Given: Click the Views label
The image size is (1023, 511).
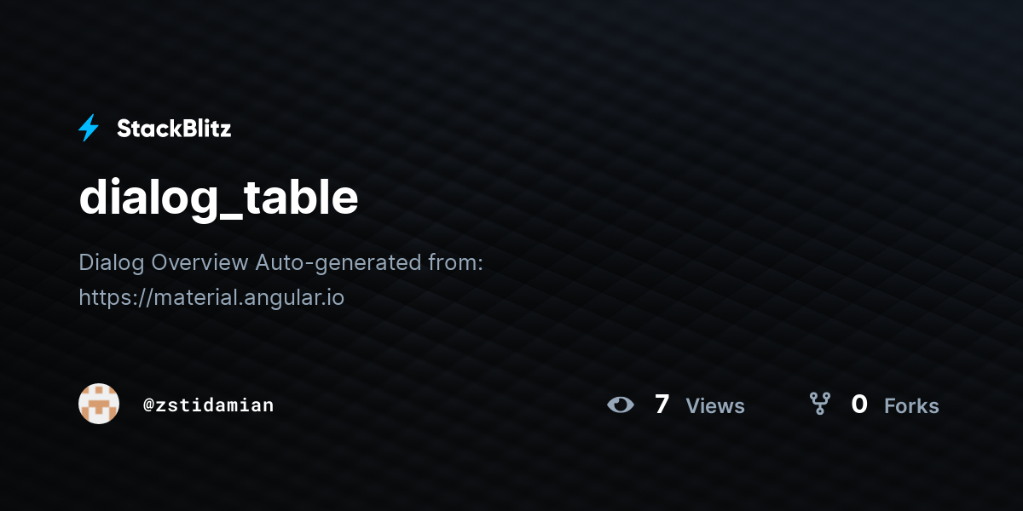Looking at the screenshot, I should [715, 406].
